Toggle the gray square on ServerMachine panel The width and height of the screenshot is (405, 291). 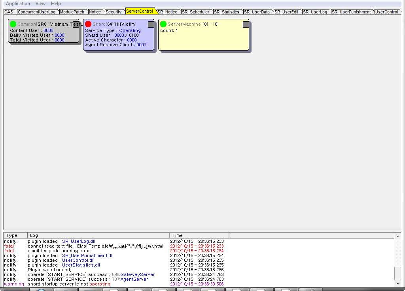[246, 24]
